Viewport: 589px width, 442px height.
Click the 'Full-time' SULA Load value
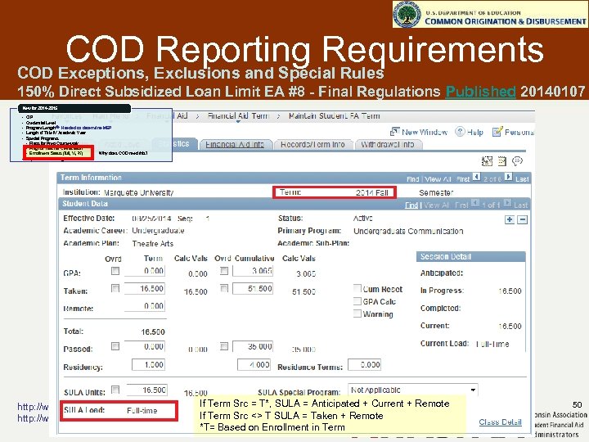tap(142, 410)
